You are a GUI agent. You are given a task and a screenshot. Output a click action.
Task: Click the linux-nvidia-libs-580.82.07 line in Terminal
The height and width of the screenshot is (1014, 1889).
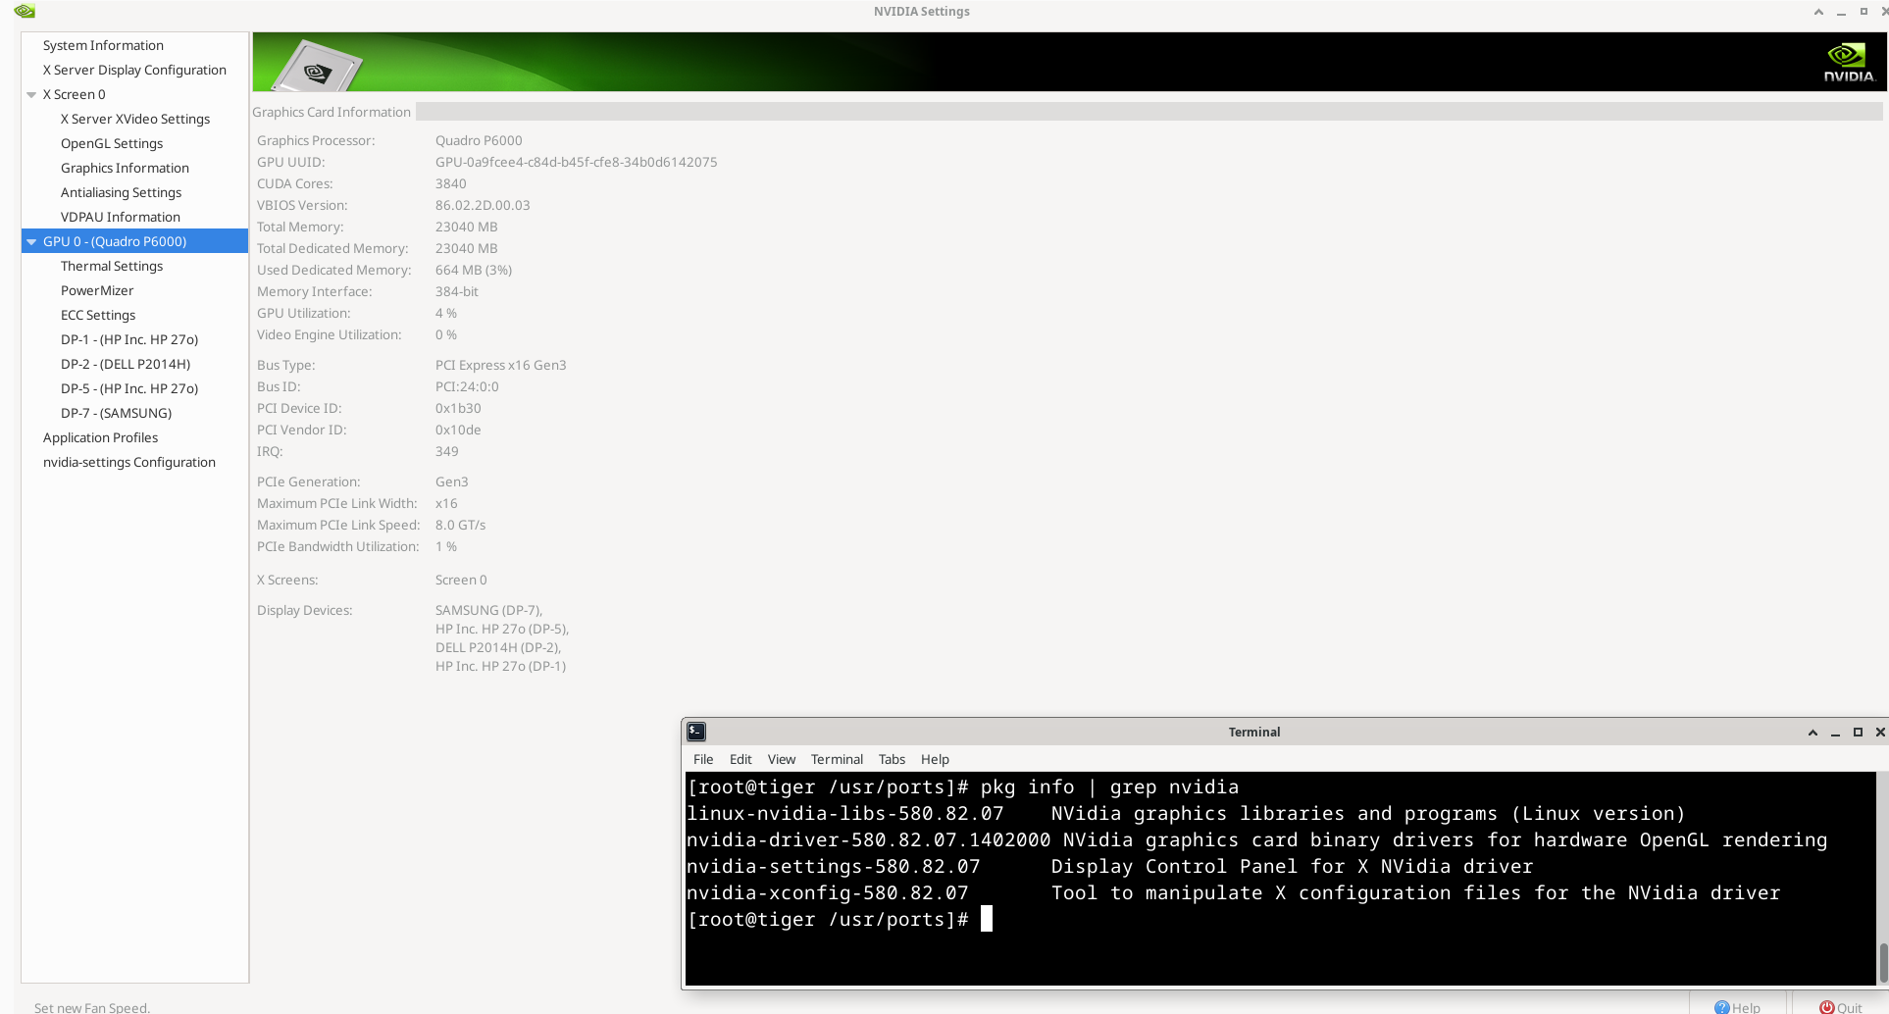[1185, 813]
